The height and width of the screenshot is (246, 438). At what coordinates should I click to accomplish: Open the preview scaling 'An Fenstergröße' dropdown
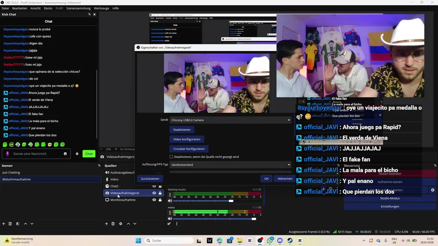[x=127, y=149]
